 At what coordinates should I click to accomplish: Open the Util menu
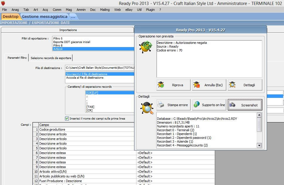point(139,10)
